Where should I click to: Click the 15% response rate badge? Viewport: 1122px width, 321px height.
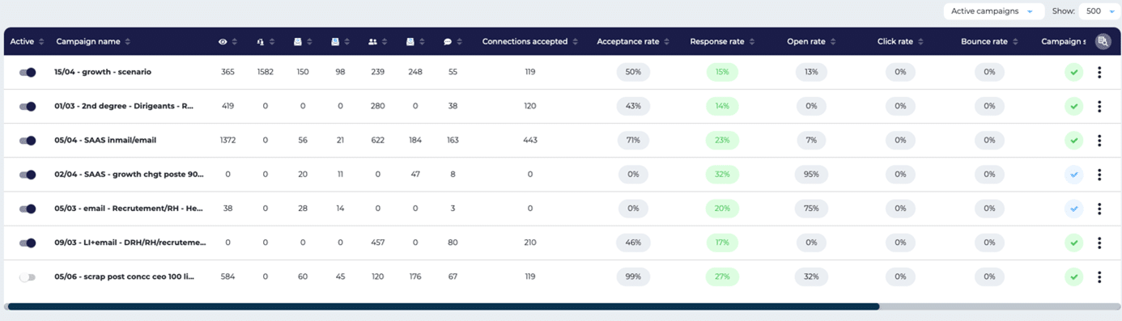point(722,72)
